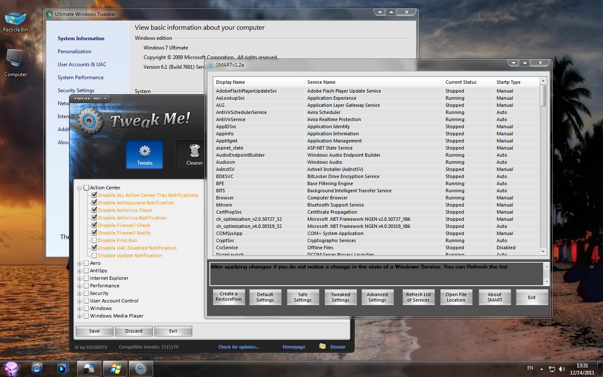Uncheck Disable ALL Action Center Tray Notifications
The image size is (603, 377).
tap(94, 195)
